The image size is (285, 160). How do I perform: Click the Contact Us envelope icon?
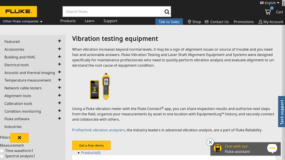(x=207, y=22)
